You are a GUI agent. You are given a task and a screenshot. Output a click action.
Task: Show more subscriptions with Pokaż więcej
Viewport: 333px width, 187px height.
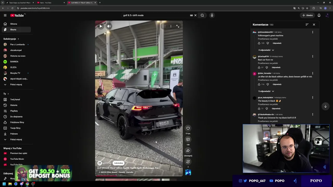point(17,84)
